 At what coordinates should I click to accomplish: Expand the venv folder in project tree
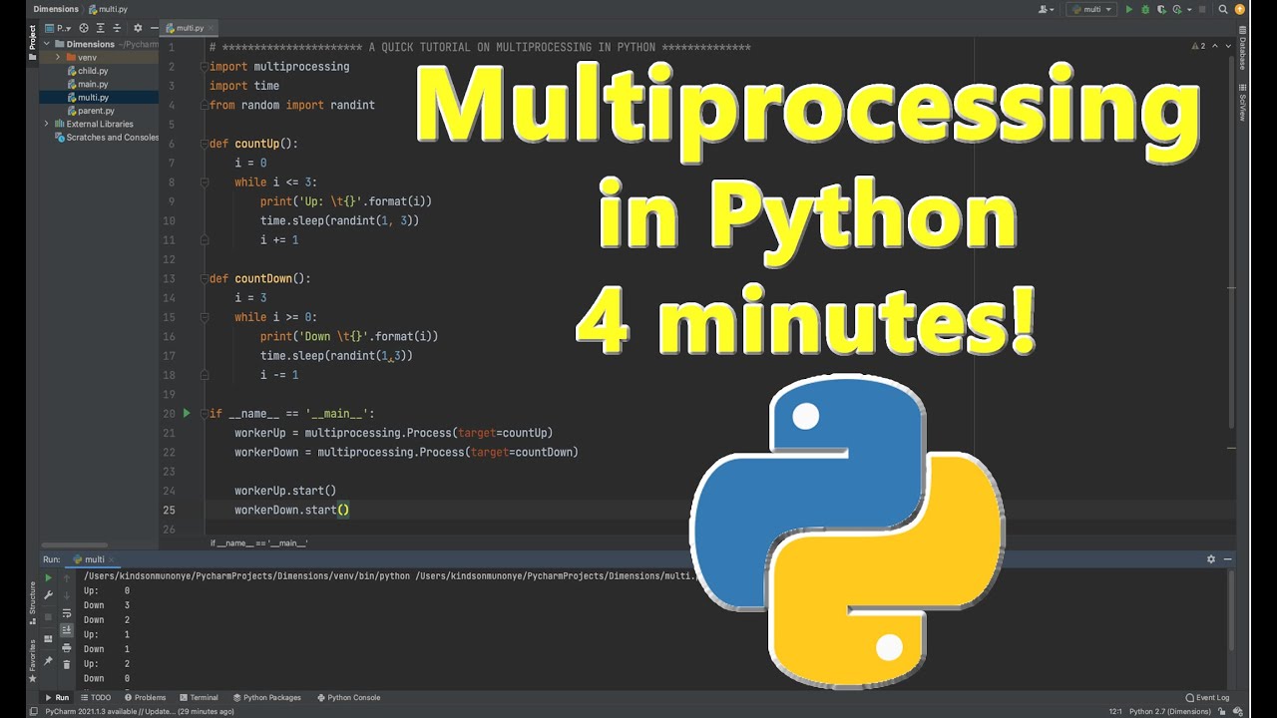coord(58,57)
